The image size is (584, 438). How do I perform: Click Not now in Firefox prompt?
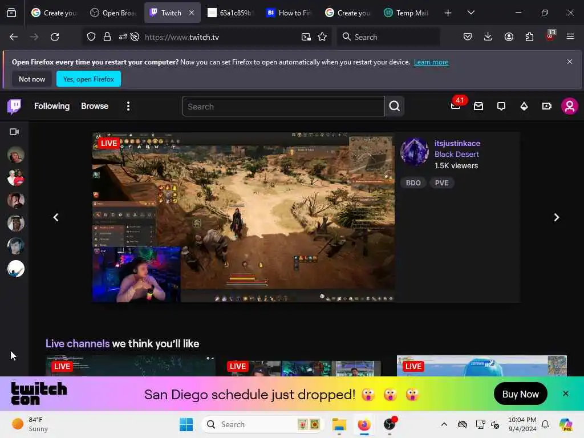[32, 79]
